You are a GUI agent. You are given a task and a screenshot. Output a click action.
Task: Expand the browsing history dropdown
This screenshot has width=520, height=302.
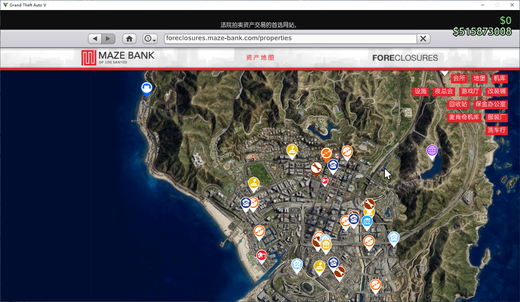tap(150, 39)
